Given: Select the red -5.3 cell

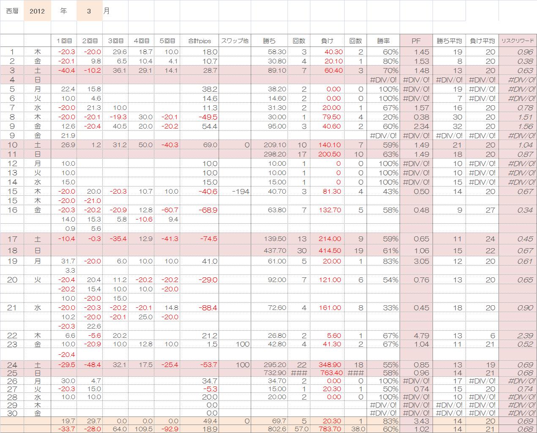Looking at the screenshot, I should 199,389.
